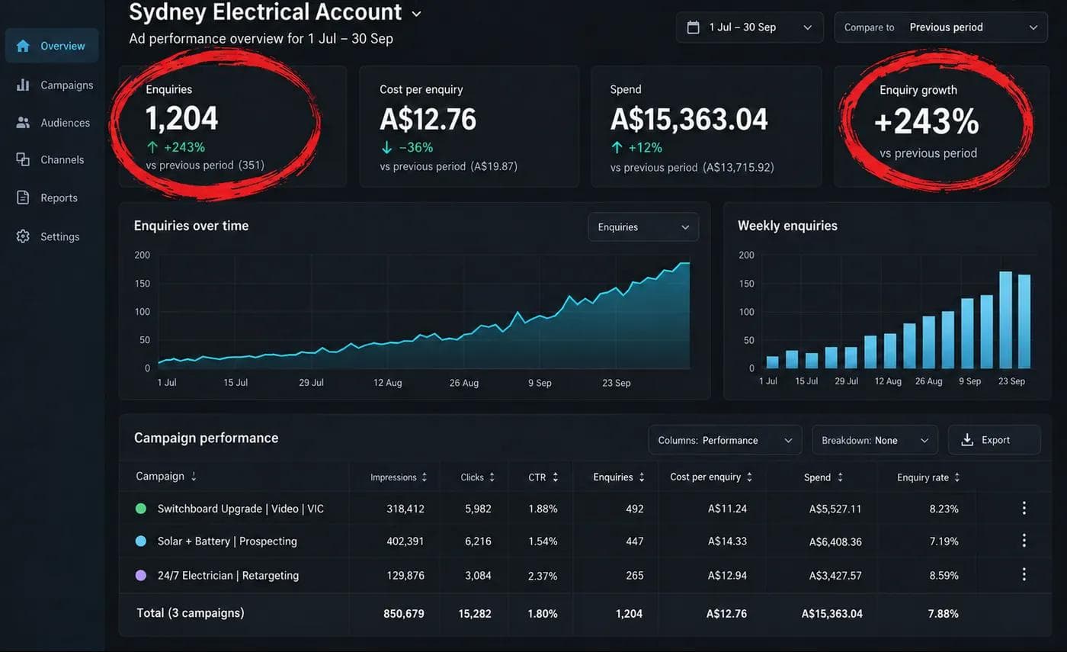The width and height of the screenshot is (1067, 652).
Task: Sort by Enquiries column arrows in table
Action: (x=642, y=477)
